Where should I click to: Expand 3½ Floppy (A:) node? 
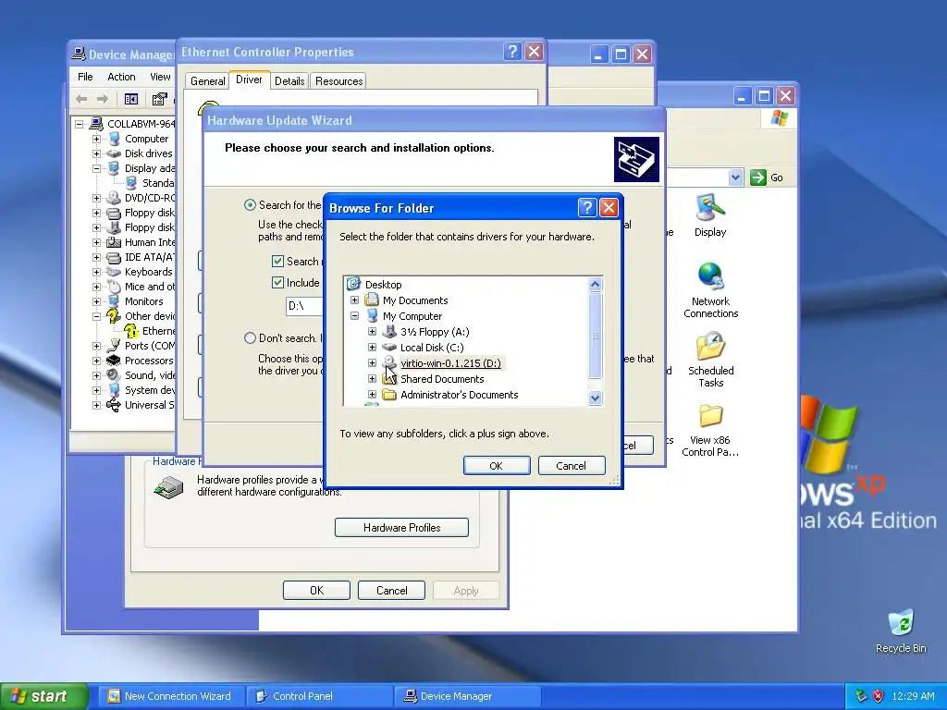coord(372,332)
